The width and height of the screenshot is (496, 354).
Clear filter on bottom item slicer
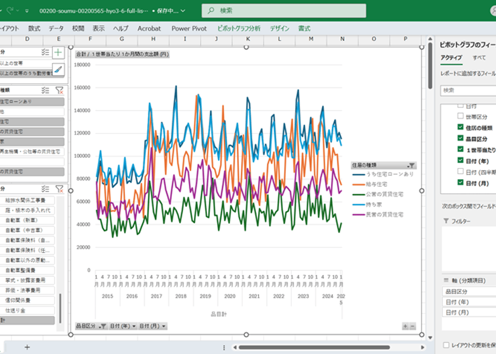59,189
